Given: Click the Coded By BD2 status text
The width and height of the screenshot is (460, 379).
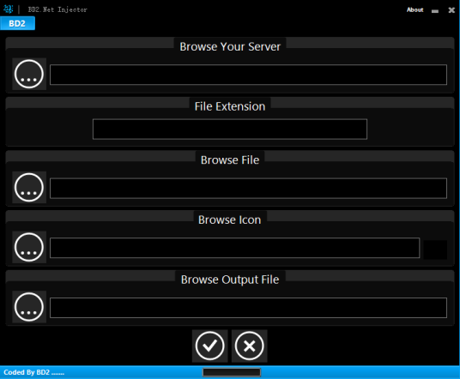Looking at the screenshot, I should tap(33, 372).
